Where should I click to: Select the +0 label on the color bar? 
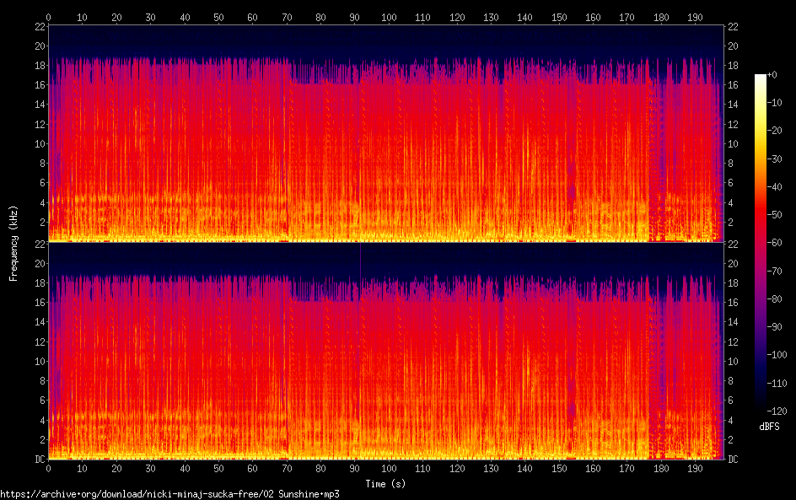click(x=772, y=75)
